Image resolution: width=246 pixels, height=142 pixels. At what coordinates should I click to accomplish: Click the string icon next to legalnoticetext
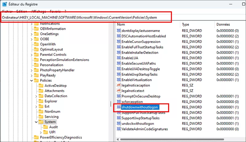point(119,91)
